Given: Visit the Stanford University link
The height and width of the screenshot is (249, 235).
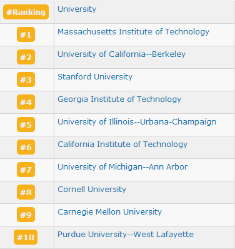Looking at the screenshot, I should point(95,77).
